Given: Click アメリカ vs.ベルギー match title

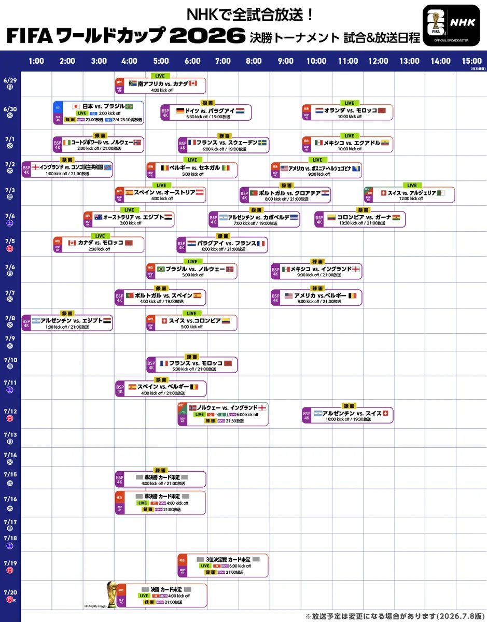Looking at the screenshot, I should 320,295.
